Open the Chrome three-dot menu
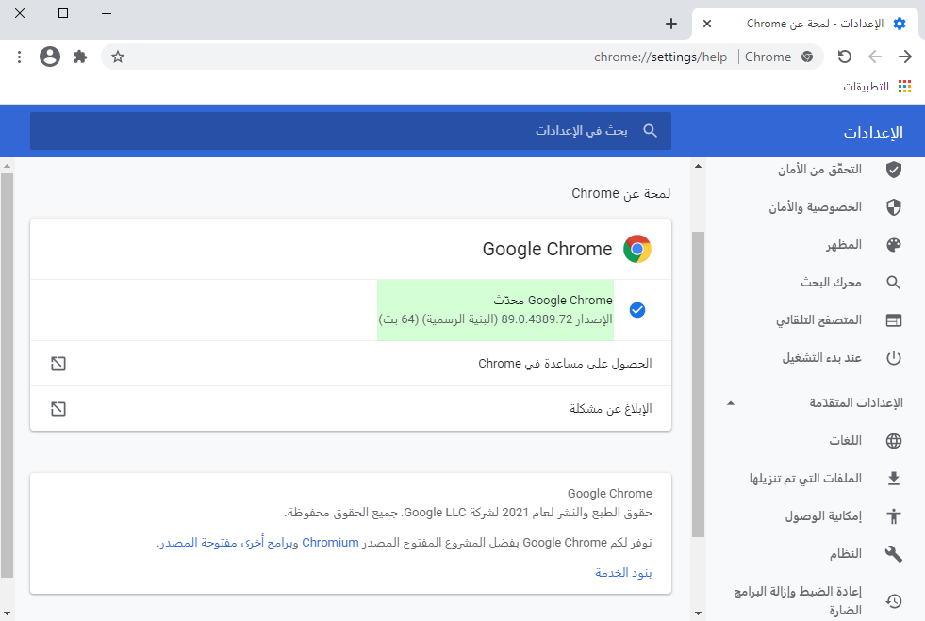The image size is (925, 621). tap(20, 57)
